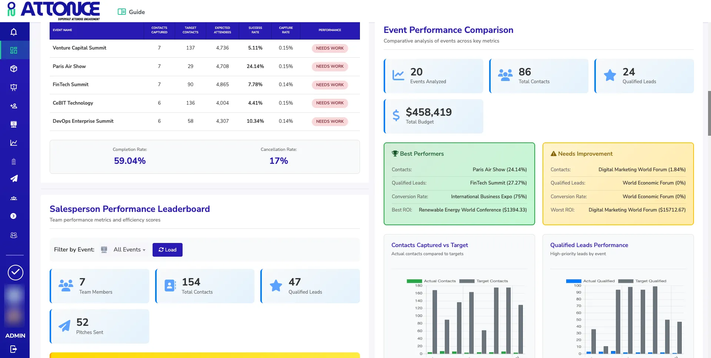The image size is (711, 358).
Task: Click the circled arrow sidebar icon
Action: [x=14, y=216]
